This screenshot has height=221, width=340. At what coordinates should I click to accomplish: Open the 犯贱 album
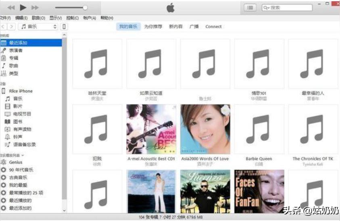97,129
